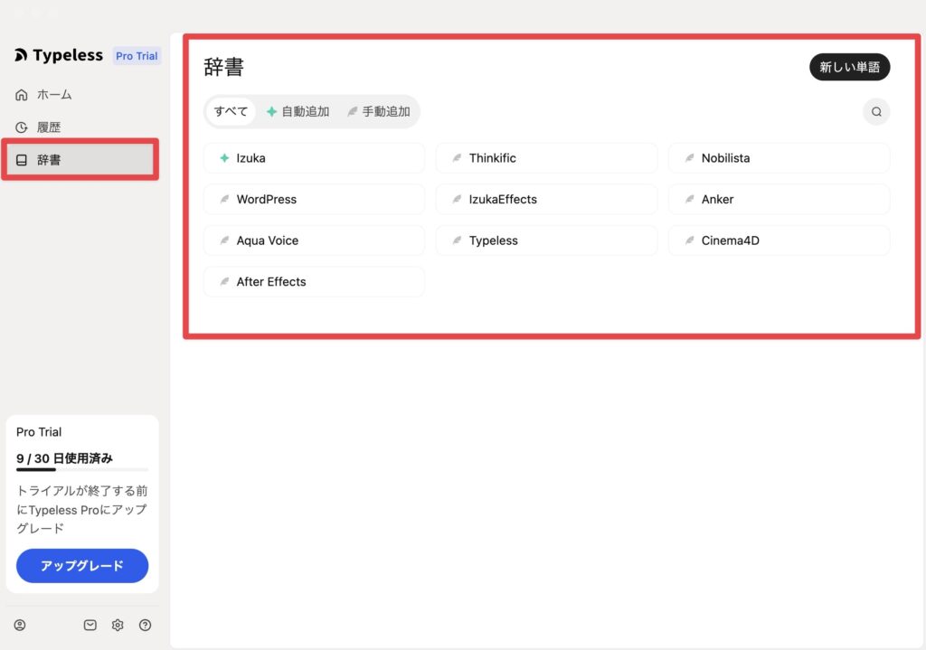Click the trial usage progress bar
This screenshot has height=650, width=926.
(82, 470)
